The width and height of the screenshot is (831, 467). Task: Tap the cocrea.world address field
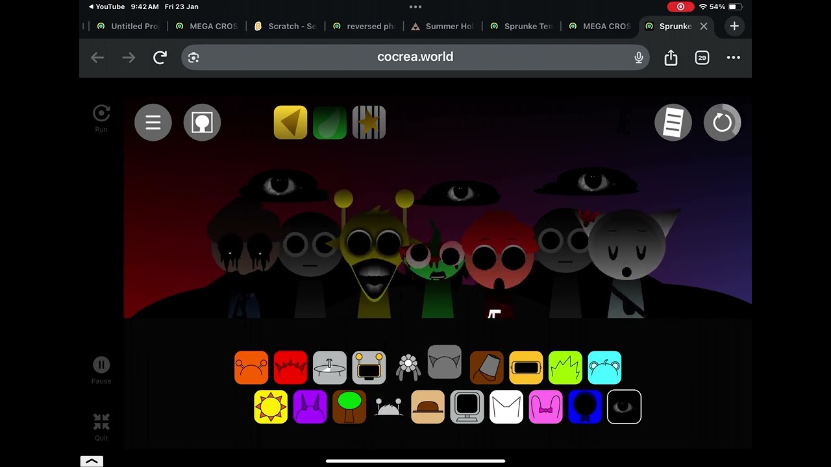point(415,57)
